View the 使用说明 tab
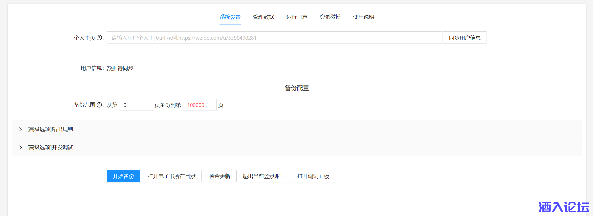This screenshot has height=216, width=593. click(x=363, y=17)
